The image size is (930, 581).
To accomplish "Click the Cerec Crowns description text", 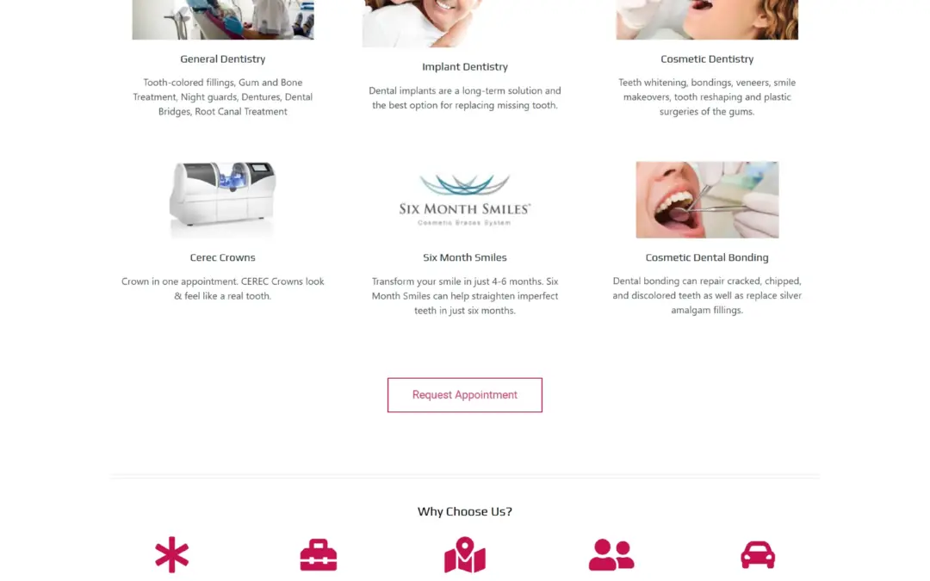I will 223,288.
